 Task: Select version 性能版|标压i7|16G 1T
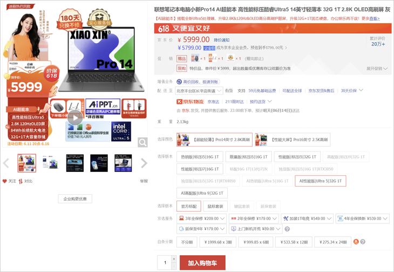tap(200, 169)
